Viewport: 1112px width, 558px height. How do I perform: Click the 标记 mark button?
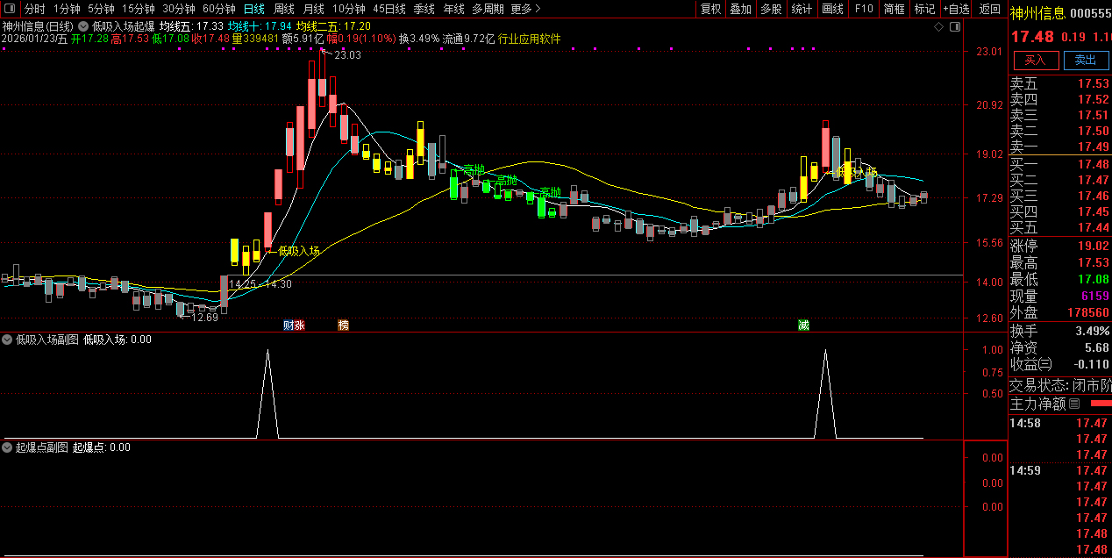(x=924, y=9)
